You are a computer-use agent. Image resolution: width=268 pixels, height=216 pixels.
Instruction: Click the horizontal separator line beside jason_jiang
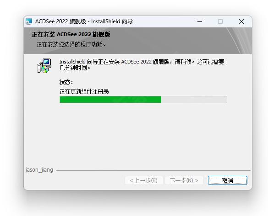click(x=153, y=170)
